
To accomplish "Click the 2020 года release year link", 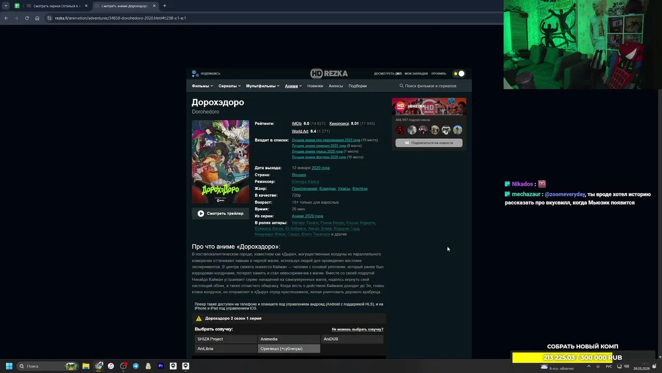I will tap(320, 168).
